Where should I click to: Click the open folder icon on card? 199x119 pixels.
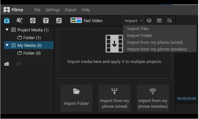(76, 91)
